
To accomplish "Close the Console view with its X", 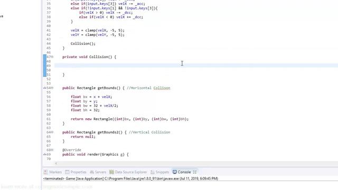I will [x=195, y=172].
